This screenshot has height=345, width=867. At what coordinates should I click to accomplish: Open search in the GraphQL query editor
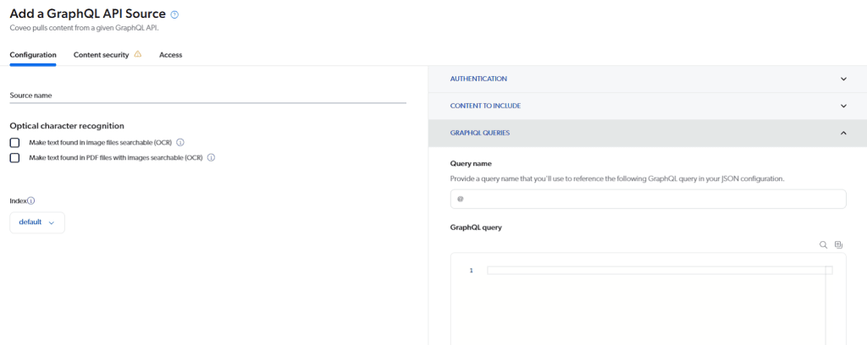pos(823,244)
